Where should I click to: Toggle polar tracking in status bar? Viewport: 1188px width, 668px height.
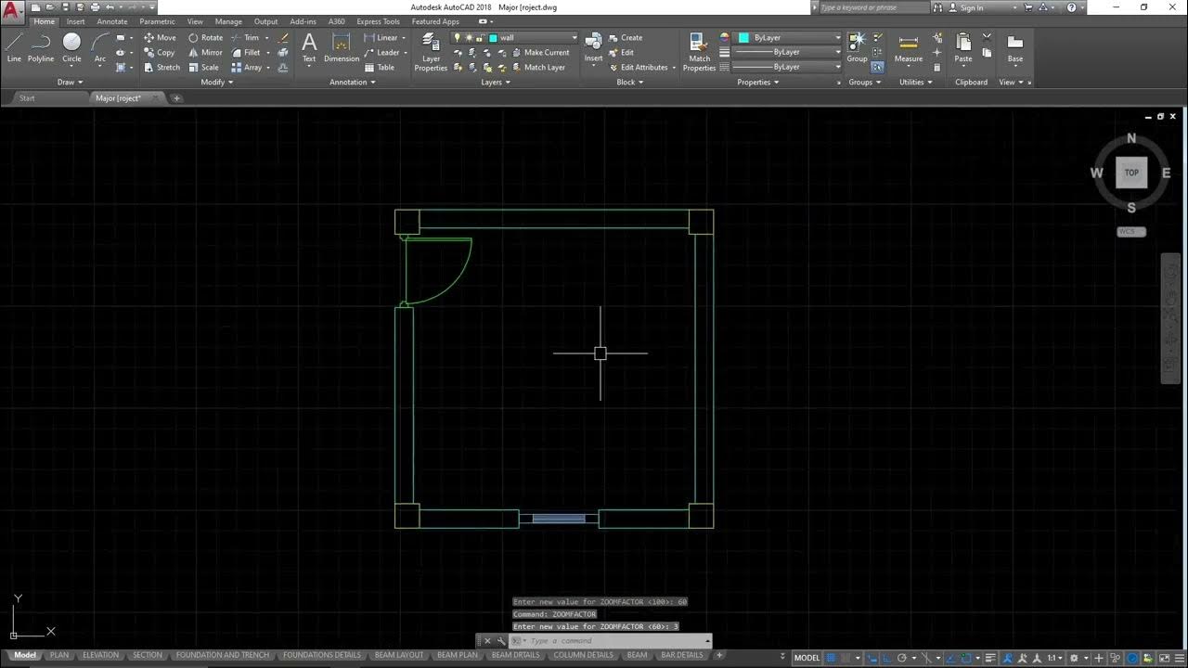tap(902, 658)
